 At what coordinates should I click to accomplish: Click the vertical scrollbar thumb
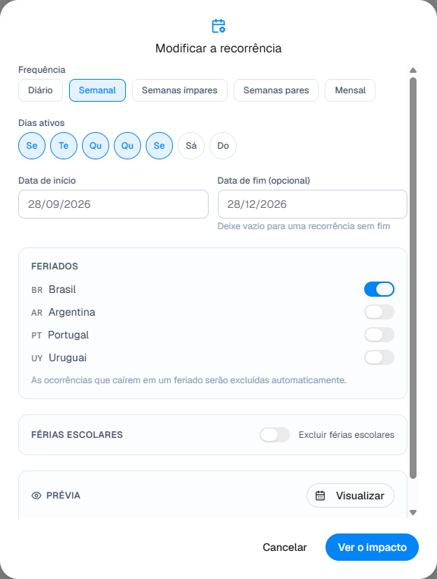coord(413,278)
